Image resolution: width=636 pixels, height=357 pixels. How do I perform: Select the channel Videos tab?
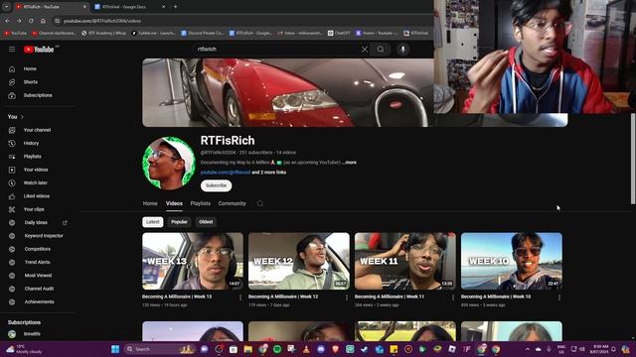point(174,203)
